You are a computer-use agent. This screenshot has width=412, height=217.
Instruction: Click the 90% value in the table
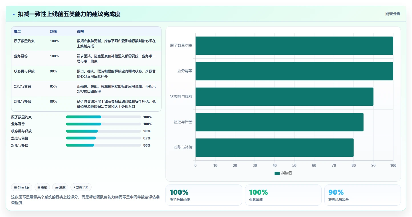pyautogui.click(x=53, y=71)
